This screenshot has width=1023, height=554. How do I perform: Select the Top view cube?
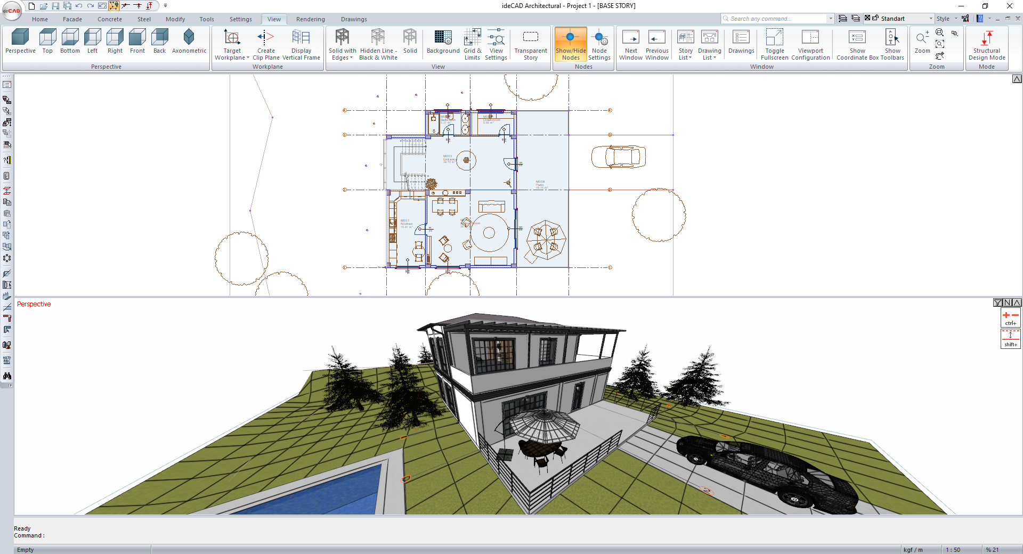point(47,42)
